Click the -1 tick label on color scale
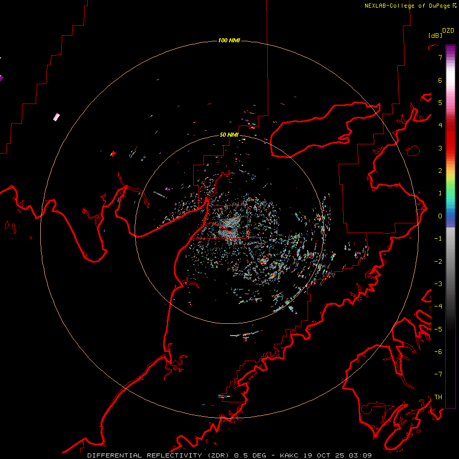The image size is (459, 459). [438, 239]
